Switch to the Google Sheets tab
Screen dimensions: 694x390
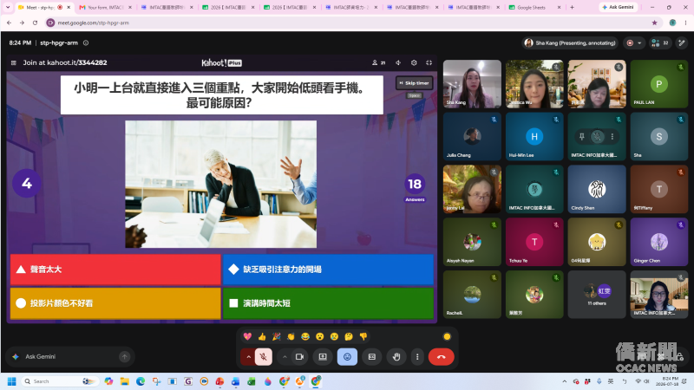[534, 8]
